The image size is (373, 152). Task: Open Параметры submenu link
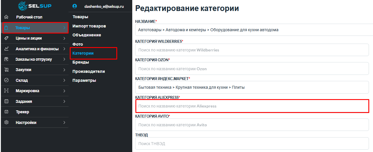point(84,80)
